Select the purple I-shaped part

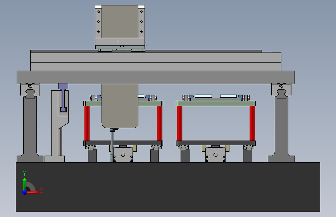coord(63,97)
